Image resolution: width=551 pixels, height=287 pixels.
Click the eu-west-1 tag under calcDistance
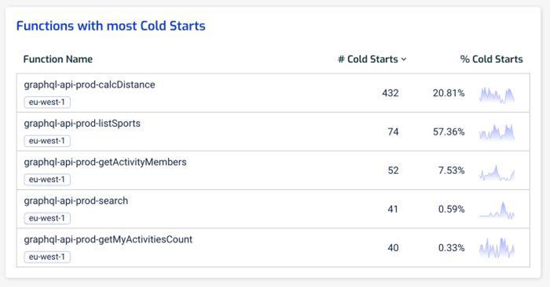click(x=47, y=102)
